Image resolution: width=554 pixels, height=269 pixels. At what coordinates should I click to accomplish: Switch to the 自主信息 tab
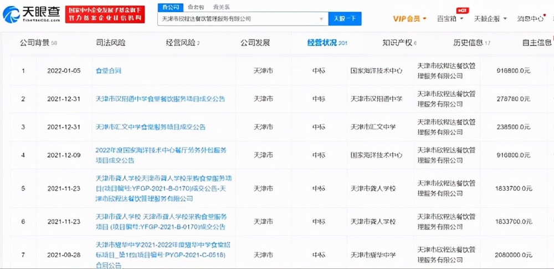[x=537, y=43]
